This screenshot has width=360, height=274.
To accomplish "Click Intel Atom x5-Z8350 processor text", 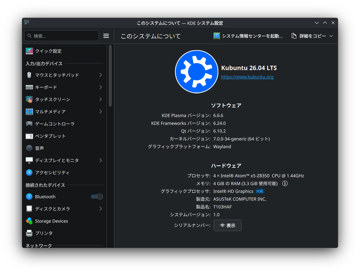I will click(x=259, y=176).
